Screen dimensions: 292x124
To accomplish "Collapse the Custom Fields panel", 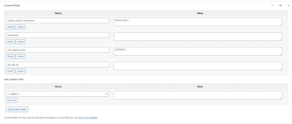I will pos(288,5).
